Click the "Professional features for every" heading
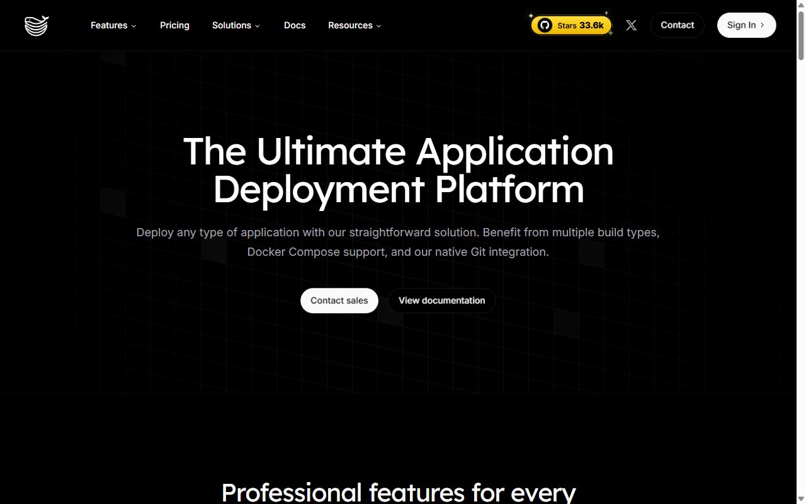The image size is (806, 504). (x=399, y=492)
